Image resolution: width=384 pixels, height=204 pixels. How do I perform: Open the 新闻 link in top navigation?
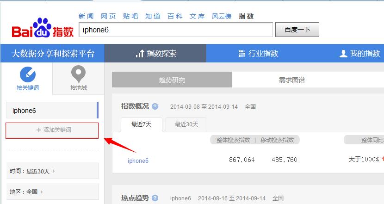click(x=86, y=16)
